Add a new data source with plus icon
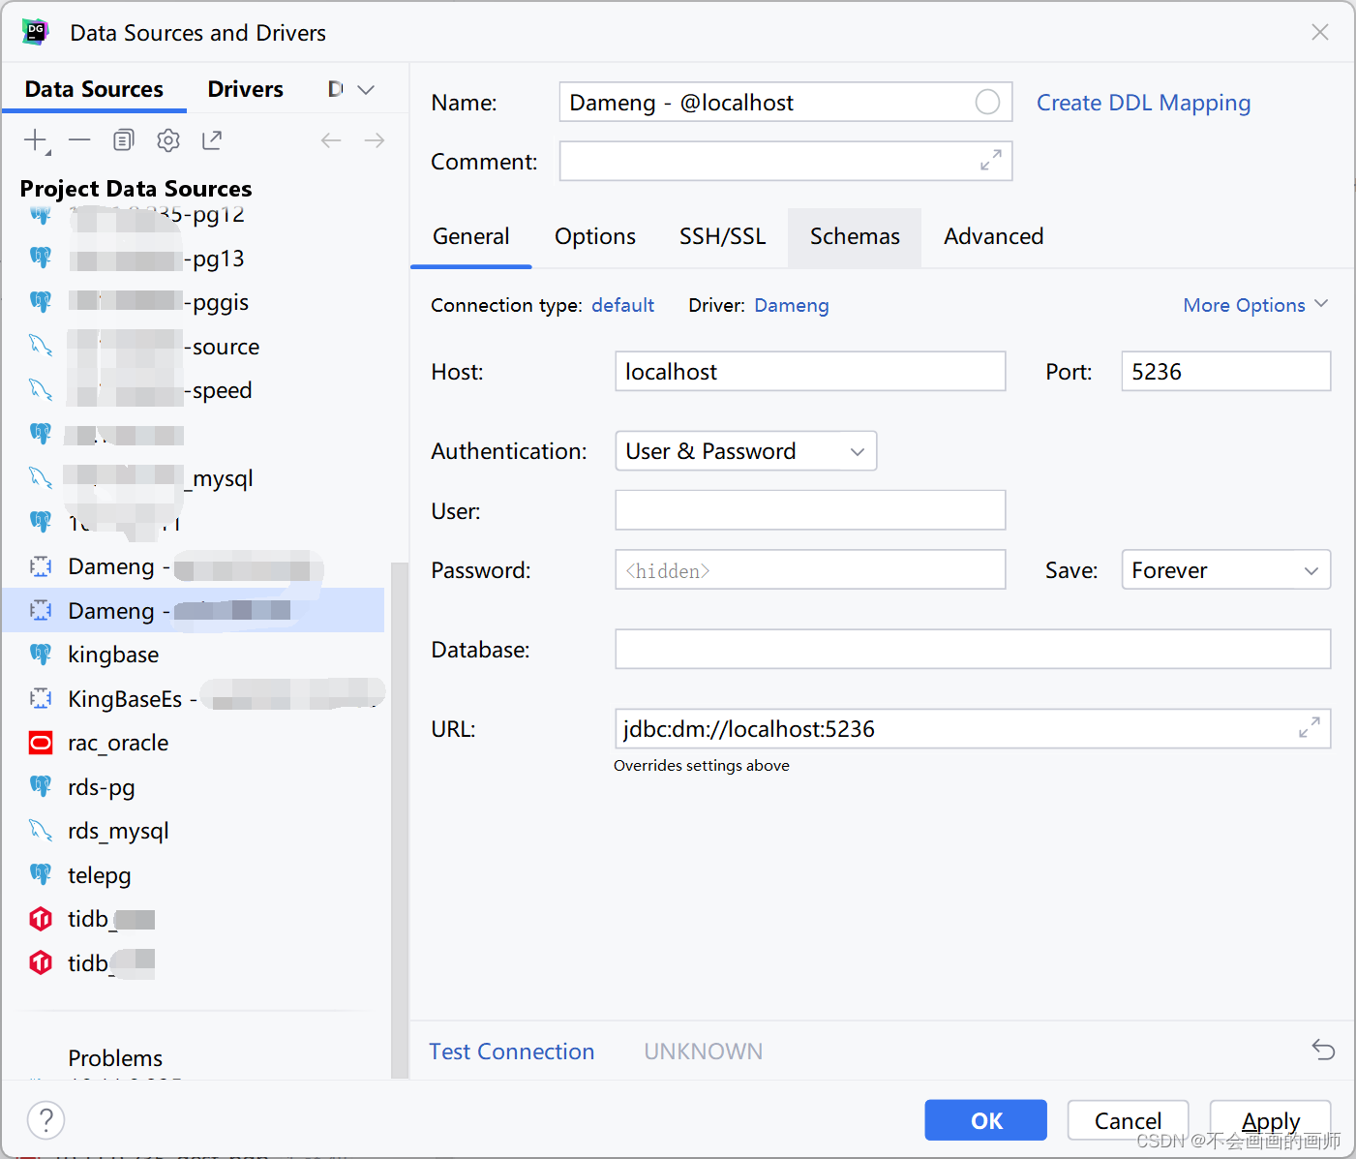The height and width of the screenshot is (1159, 1356). (x=36, y=140)
